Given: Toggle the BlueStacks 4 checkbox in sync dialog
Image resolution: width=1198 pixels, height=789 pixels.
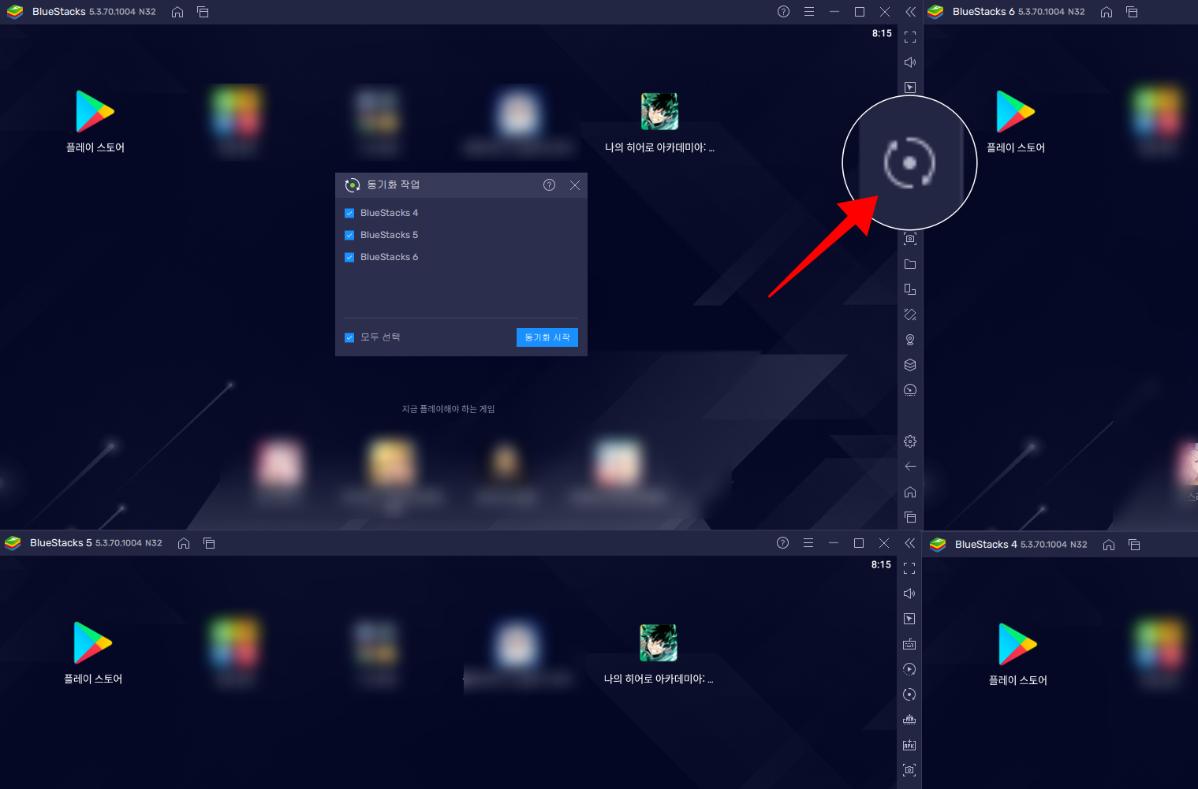Looking at the screenshot, I should point(349,213).
